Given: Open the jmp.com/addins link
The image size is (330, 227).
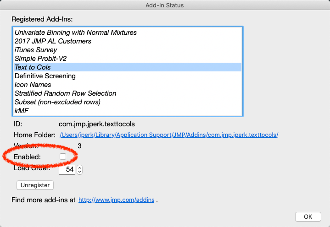Looking at the screenshot, I should point(117,200).
